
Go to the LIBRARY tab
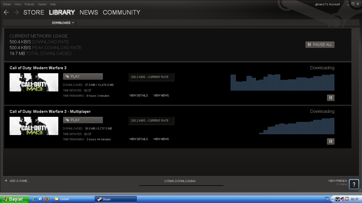click(x=62, y=12)
